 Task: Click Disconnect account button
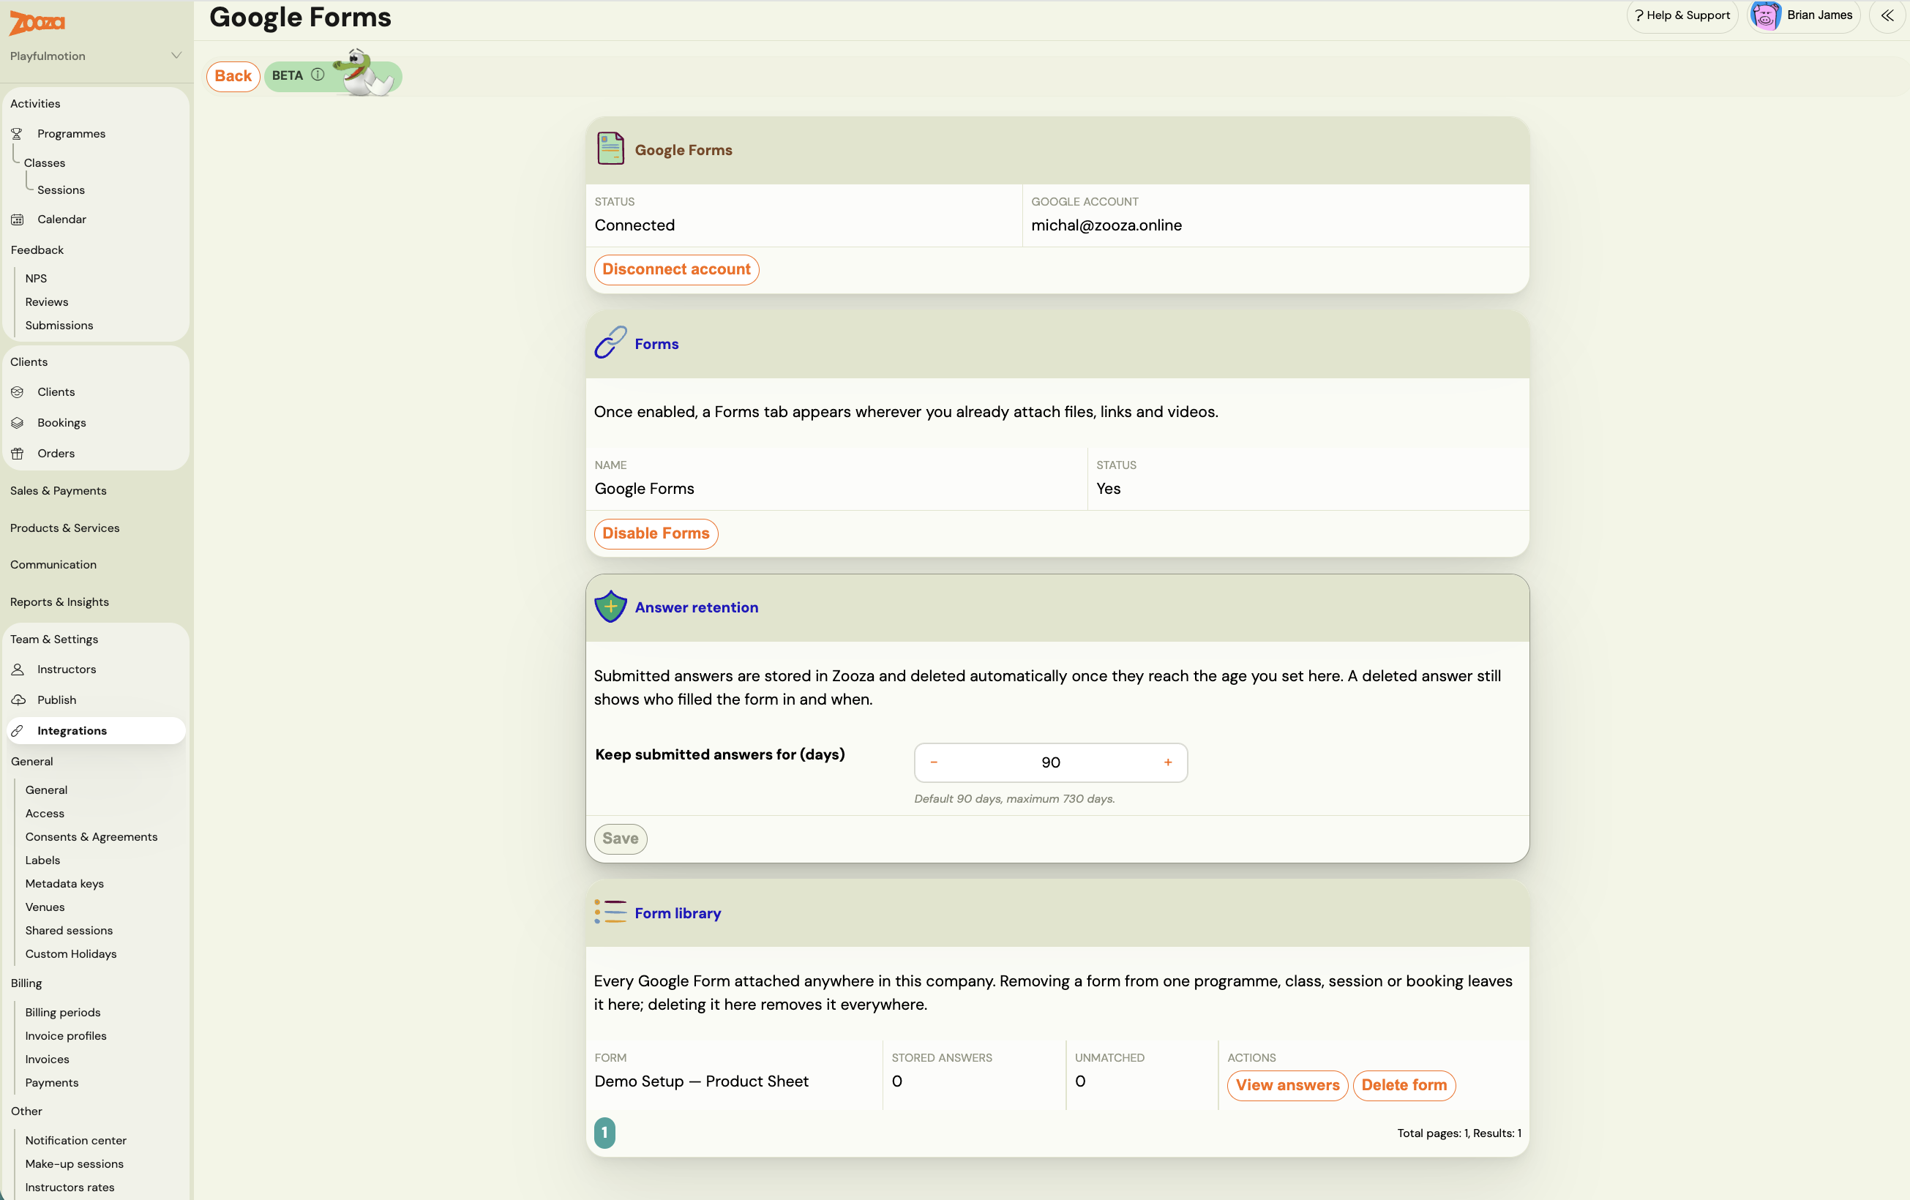tap(675, 270)
